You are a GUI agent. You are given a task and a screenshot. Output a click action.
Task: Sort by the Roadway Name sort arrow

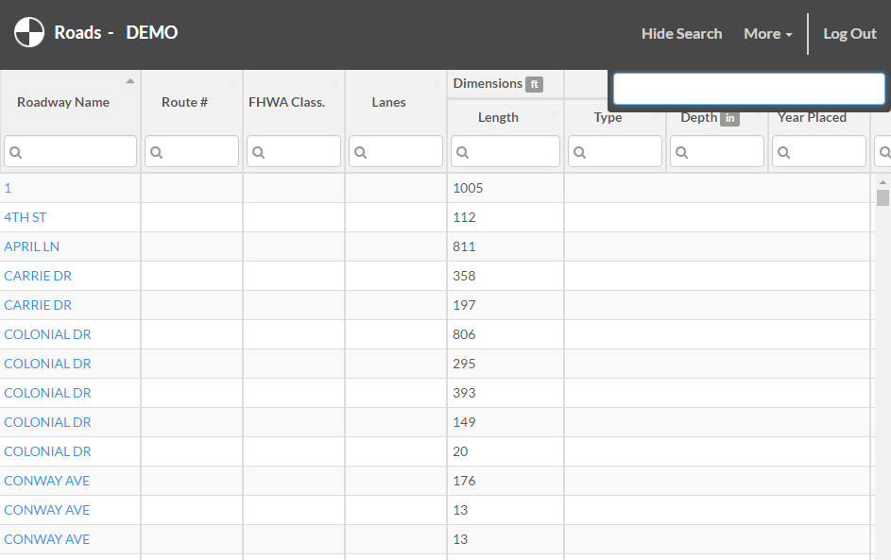pos(130,81)
